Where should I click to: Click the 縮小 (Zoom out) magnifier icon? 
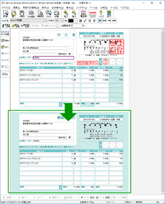[74, 14]
